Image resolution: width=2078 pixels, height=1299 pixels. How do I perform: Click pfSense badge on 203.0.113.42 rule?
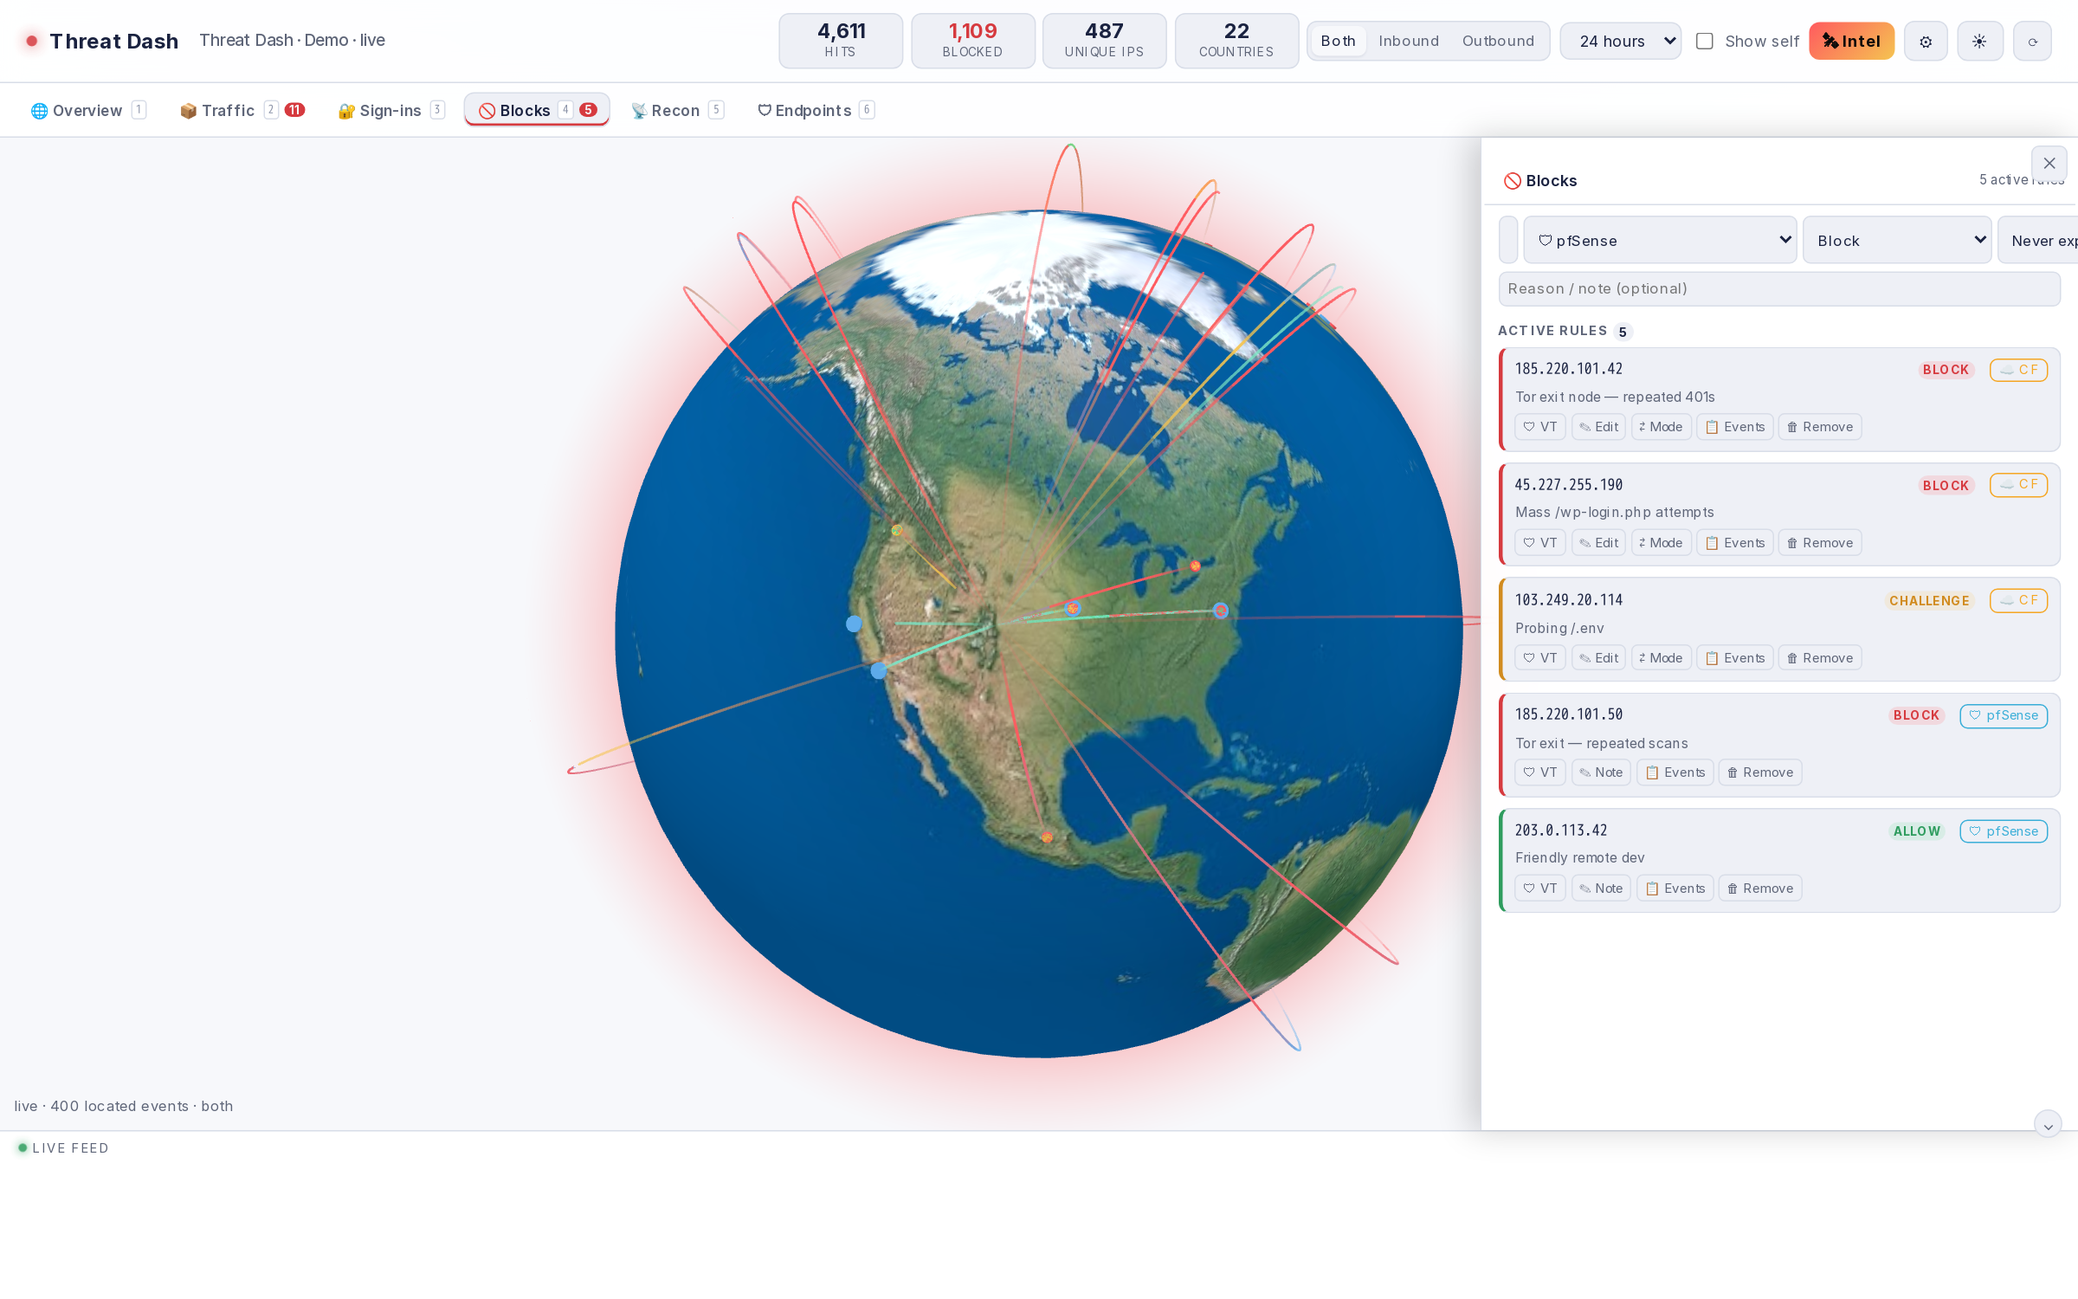2004,831
